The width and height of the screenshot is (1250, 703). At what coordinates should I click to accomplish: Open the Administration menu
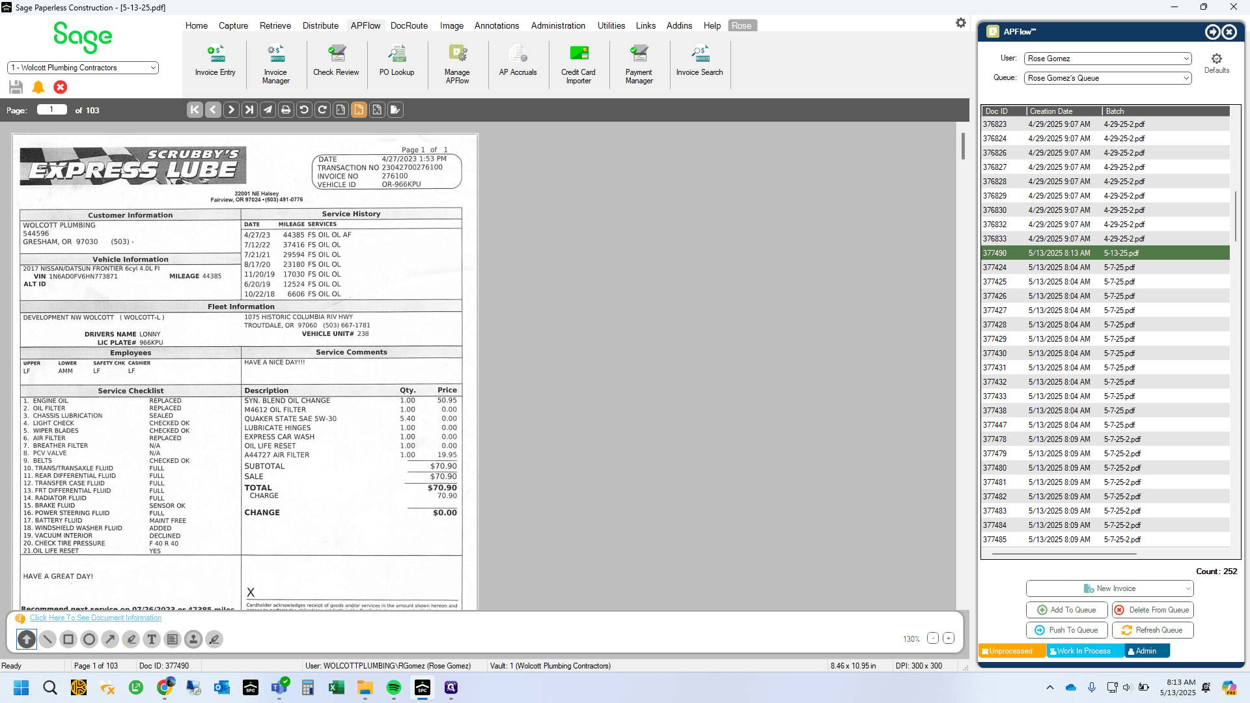click(558, 25)
